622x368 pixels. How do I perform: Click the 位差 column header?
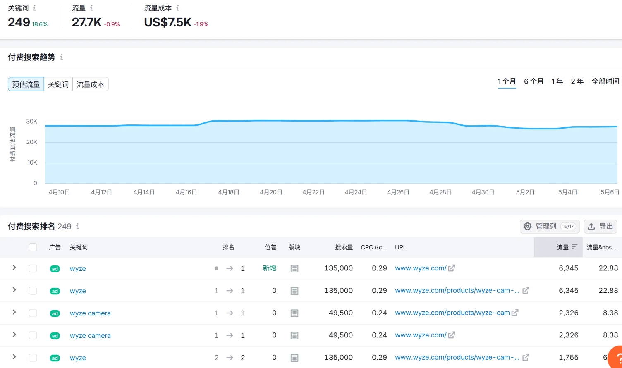click(x=270, y=247)
